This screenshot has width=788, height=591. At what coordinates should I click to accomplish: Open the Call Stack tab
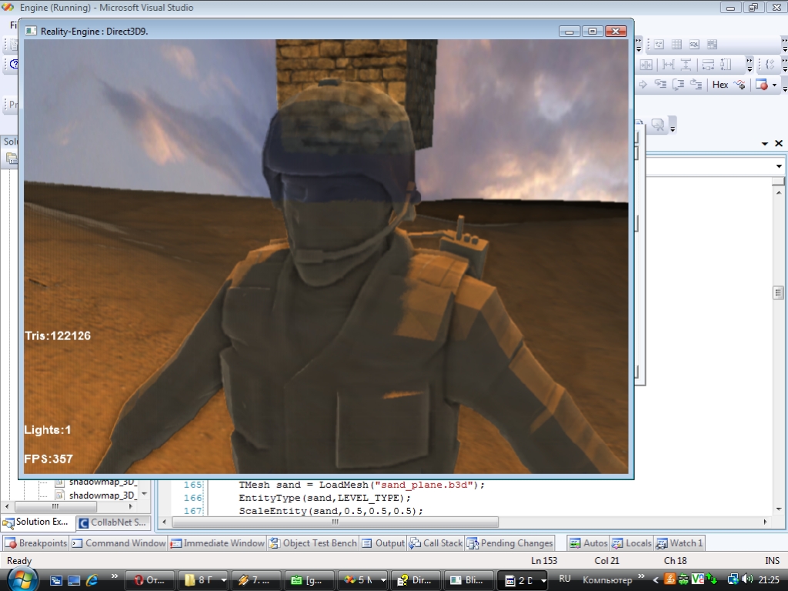(436, 543)
